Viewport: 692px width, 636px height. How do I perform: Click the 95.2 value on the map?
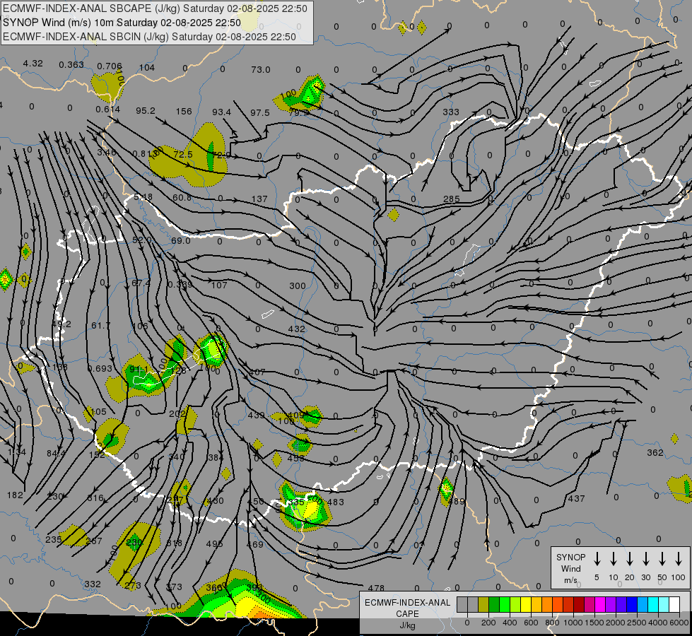click(146, 110)
